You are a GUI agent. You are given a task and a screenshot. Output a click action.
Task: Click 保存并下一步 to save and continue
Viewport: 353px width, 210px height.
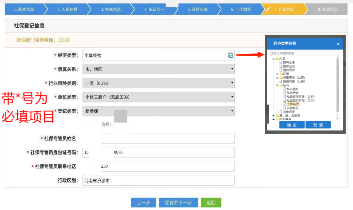178,202
